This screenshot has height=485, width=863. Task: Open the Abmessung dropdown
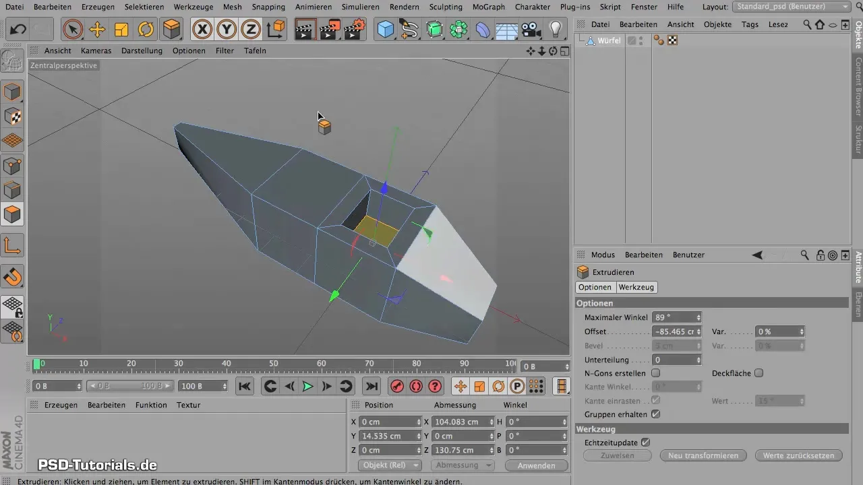463,465
